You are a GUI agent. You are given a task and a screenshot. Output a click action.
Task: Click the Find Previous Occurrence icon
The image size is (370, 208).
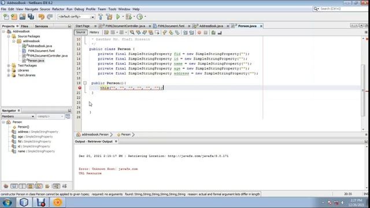tap(138, 32)
